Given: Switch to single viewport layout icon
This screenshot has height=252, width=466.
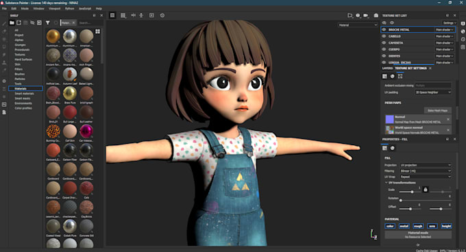Looking at the screenshot, I should coord(112,15).
